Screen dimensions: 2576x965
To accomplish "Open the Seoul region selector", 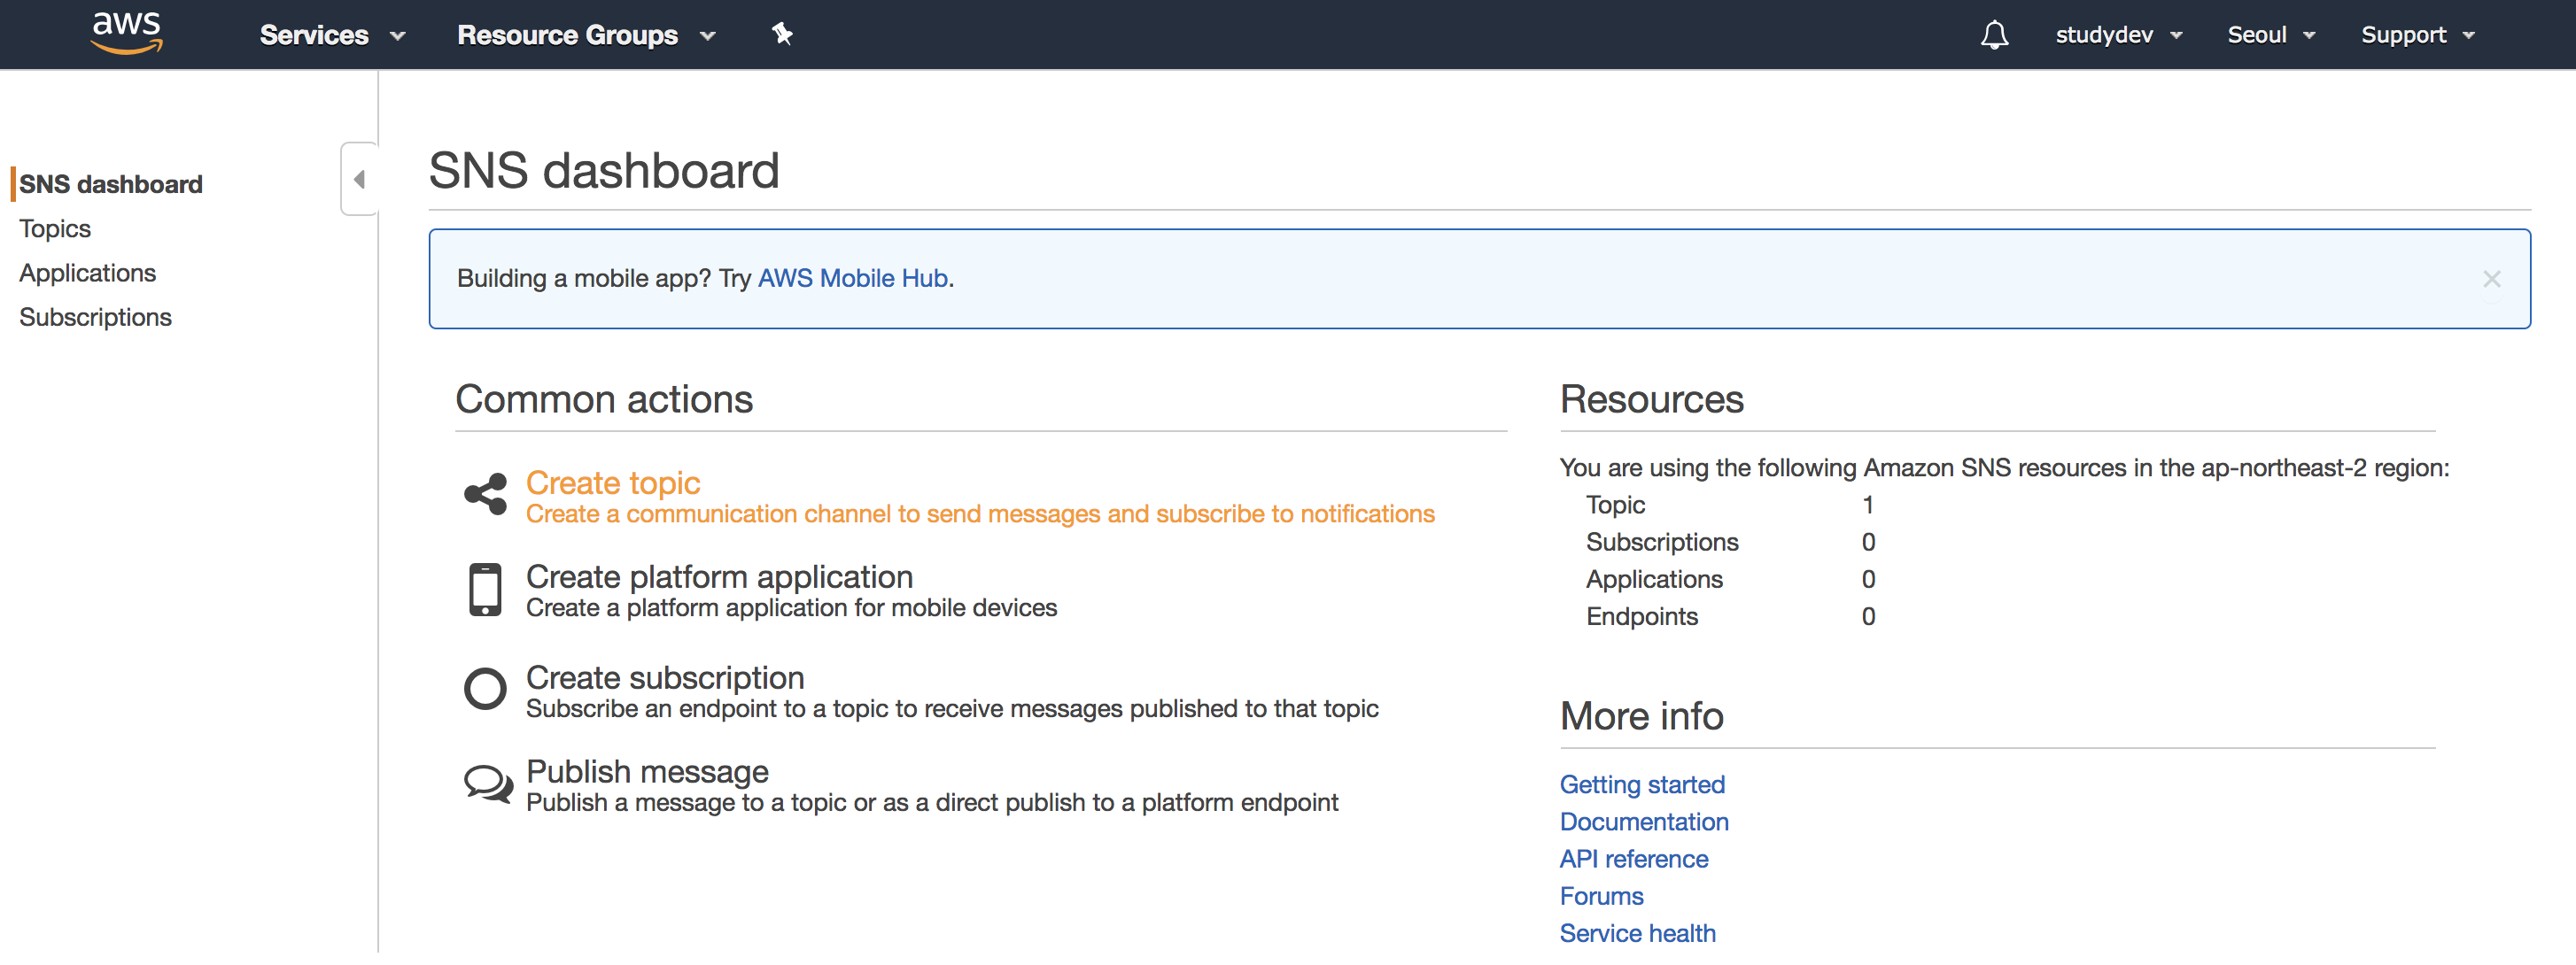I will point(2270,35).
